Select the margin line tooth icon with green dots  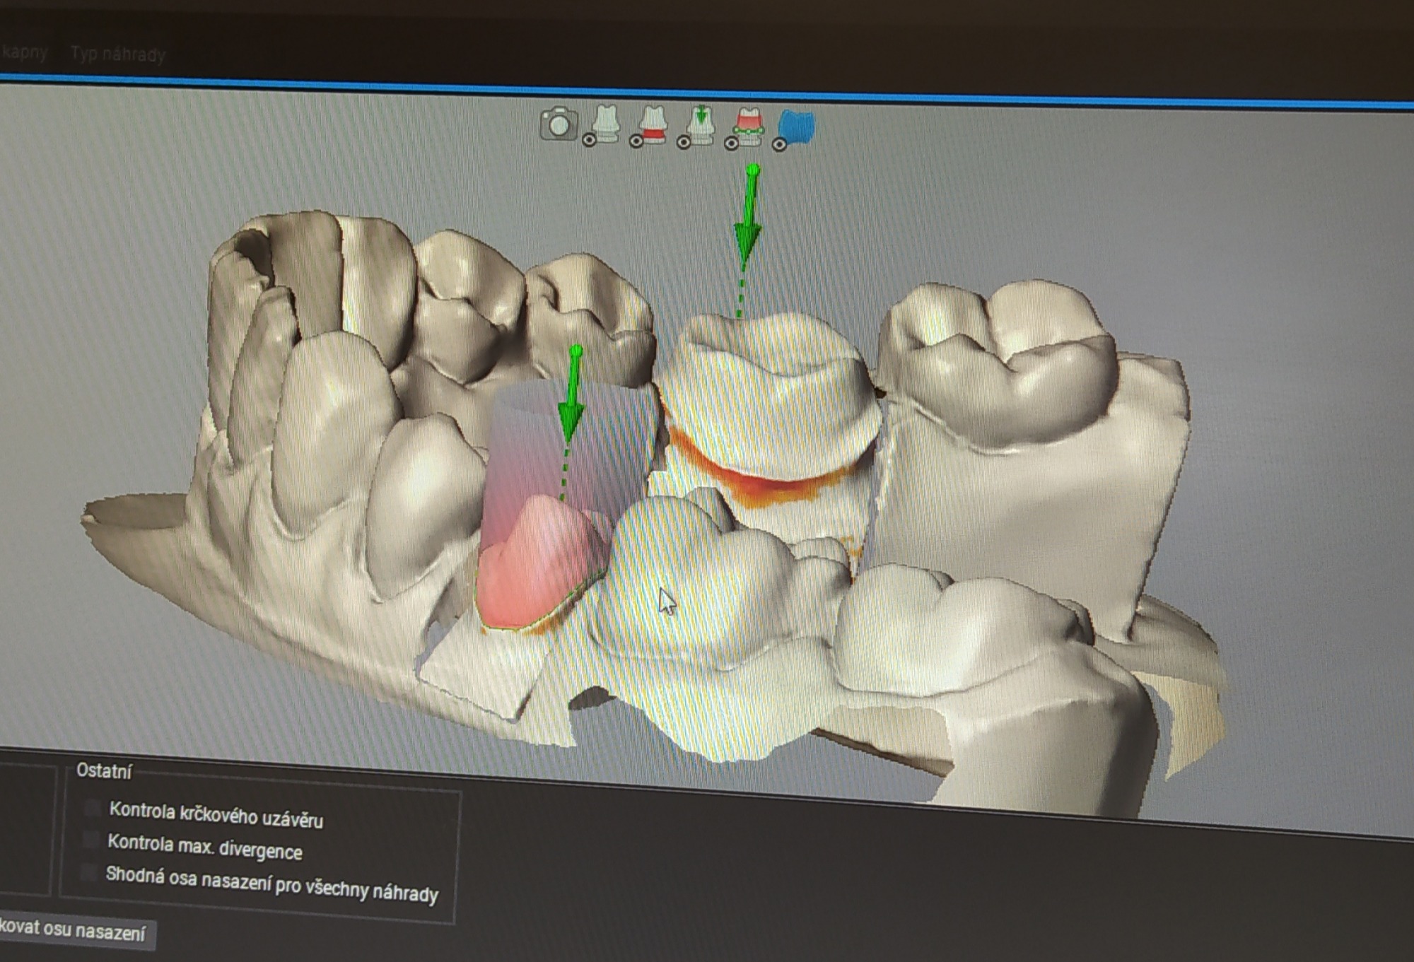(749, 124)
